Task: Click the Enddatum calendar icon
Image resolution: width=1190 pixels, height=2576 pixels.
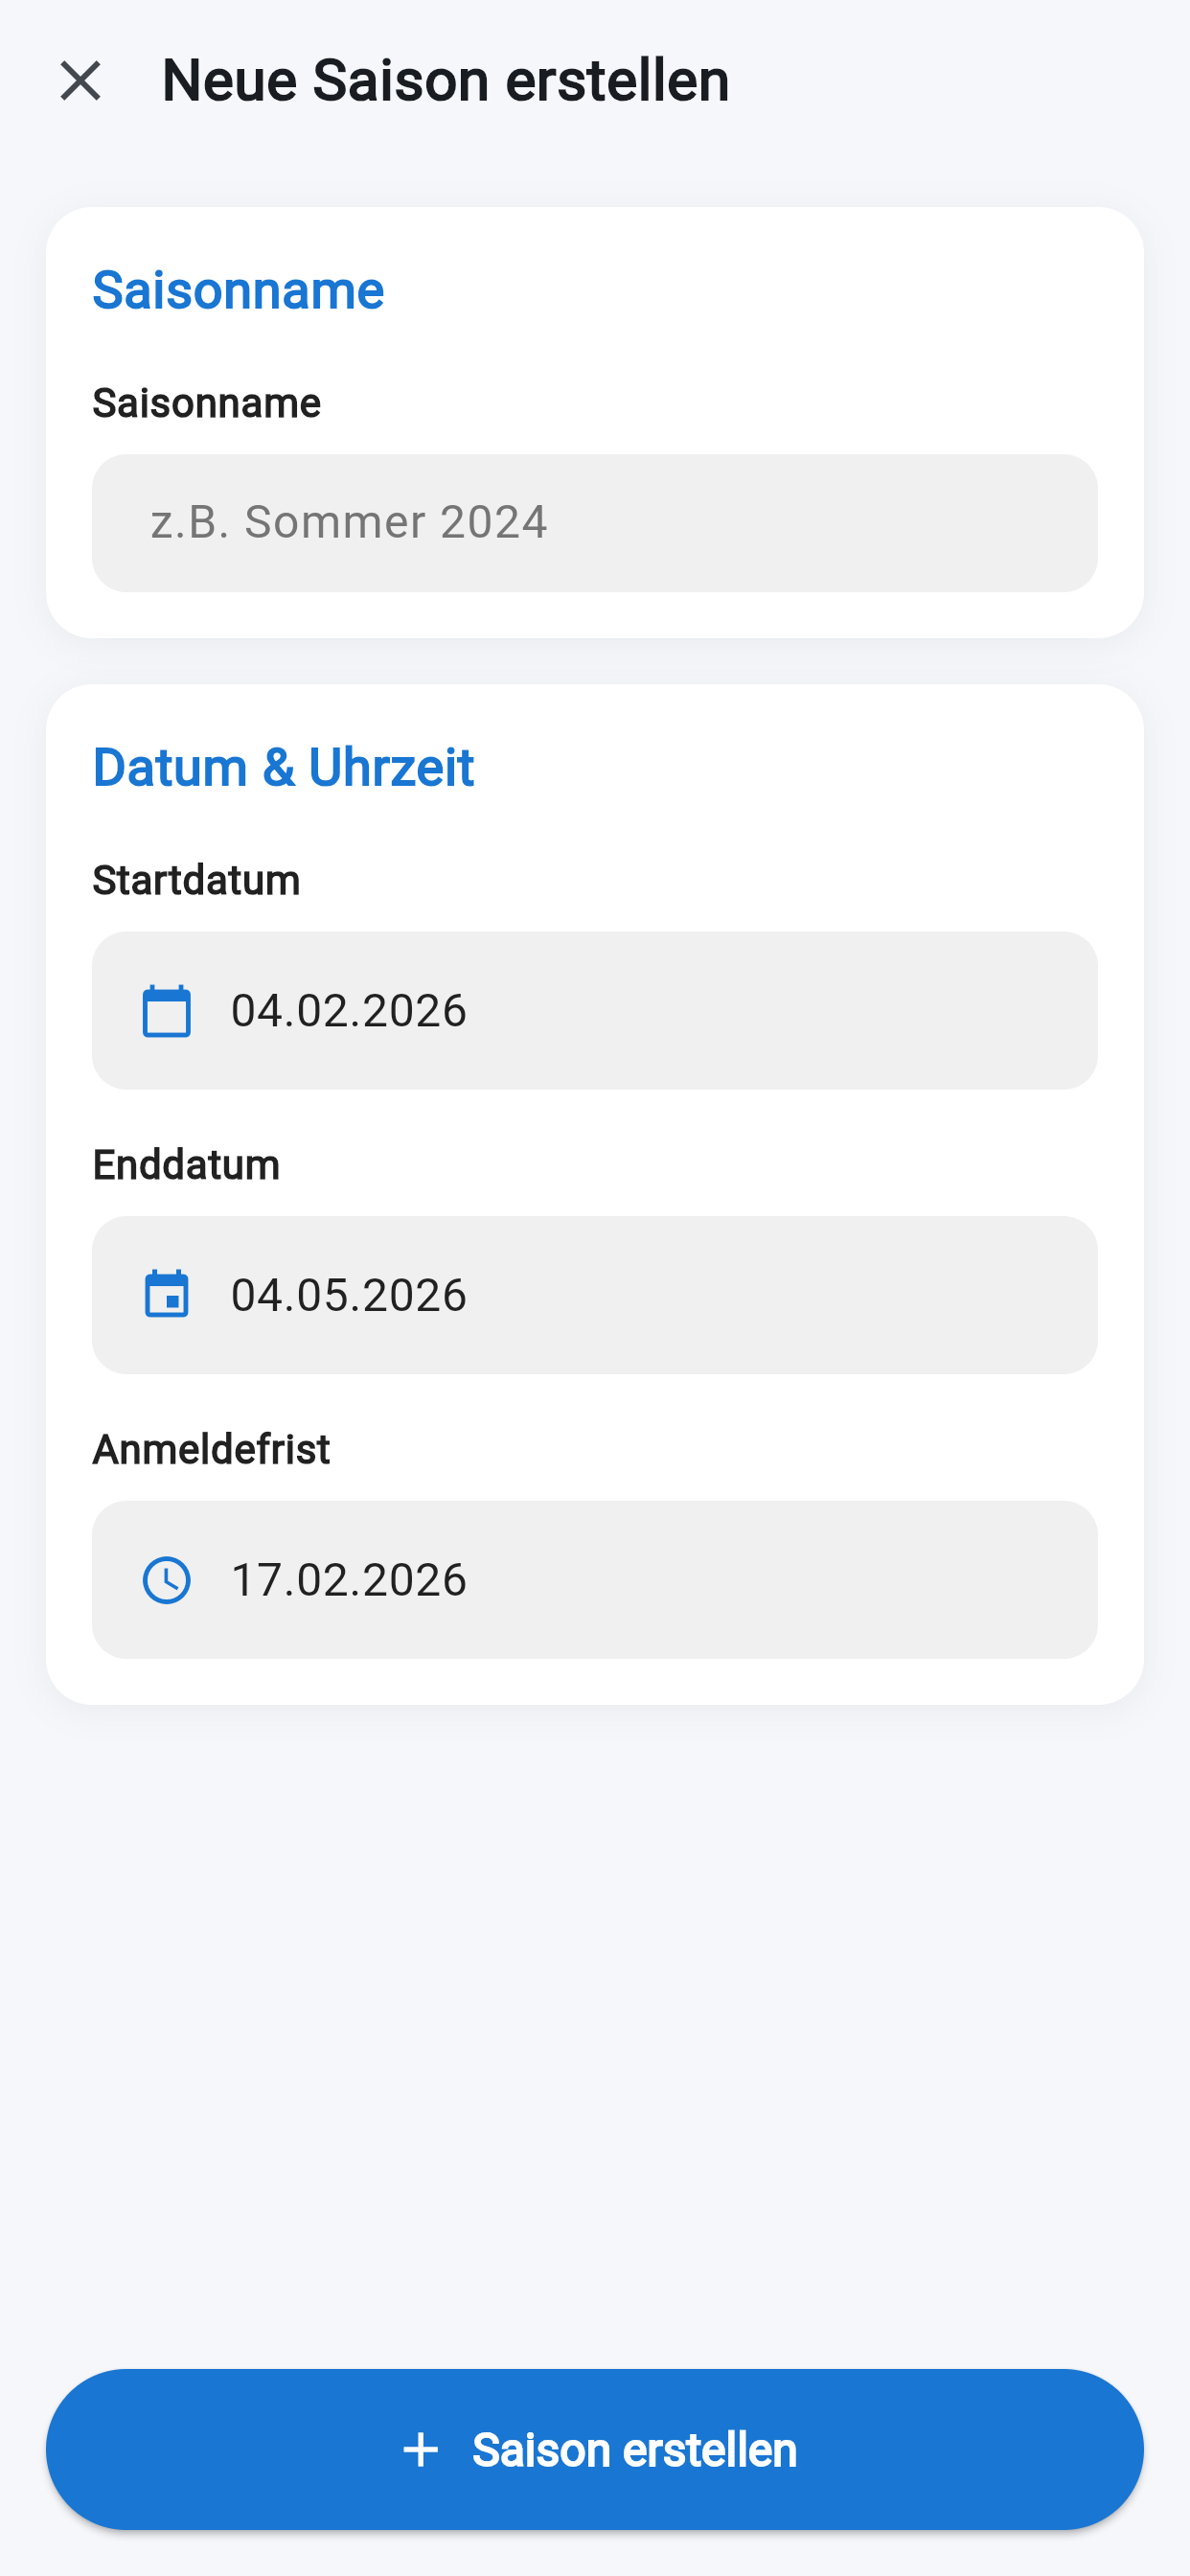Action: 166,1295
